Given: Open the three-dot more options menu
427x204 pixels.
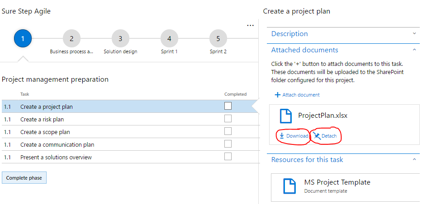Looking at the screenshot, I should pos(250,26).
